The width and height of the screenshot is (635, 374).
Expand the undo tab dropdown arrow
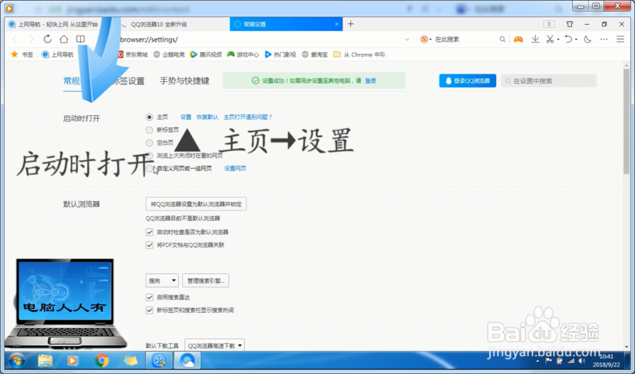click(x=577, y=39)
